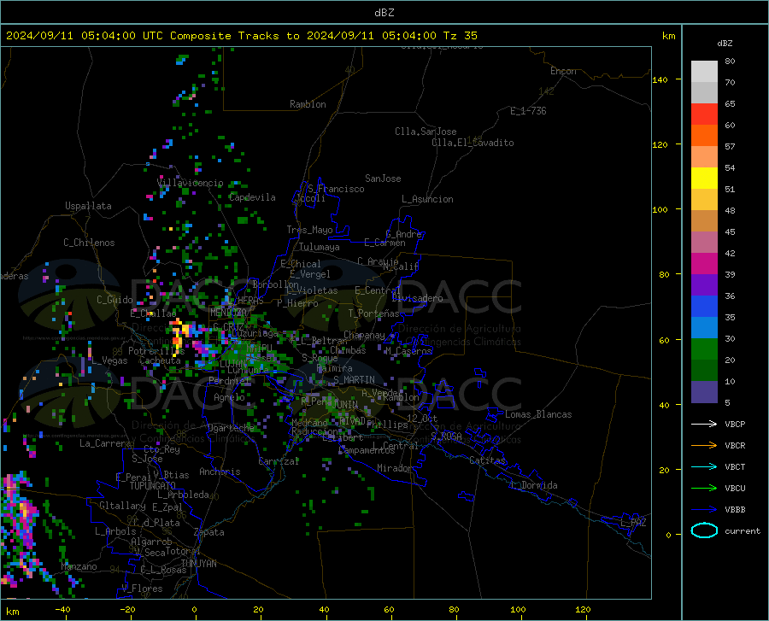The height and width of the screenshot is (621, 769).
Task: Click the Uspallata map label
Action: click(88, 206)
